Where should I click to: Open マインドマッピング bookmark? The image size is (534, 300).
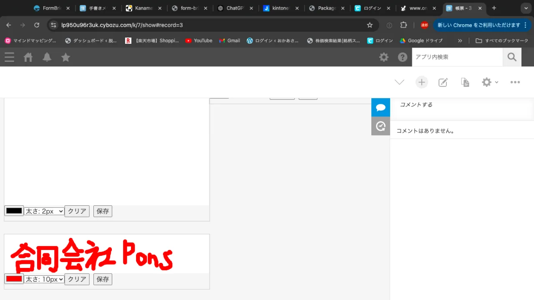(30, 40)
